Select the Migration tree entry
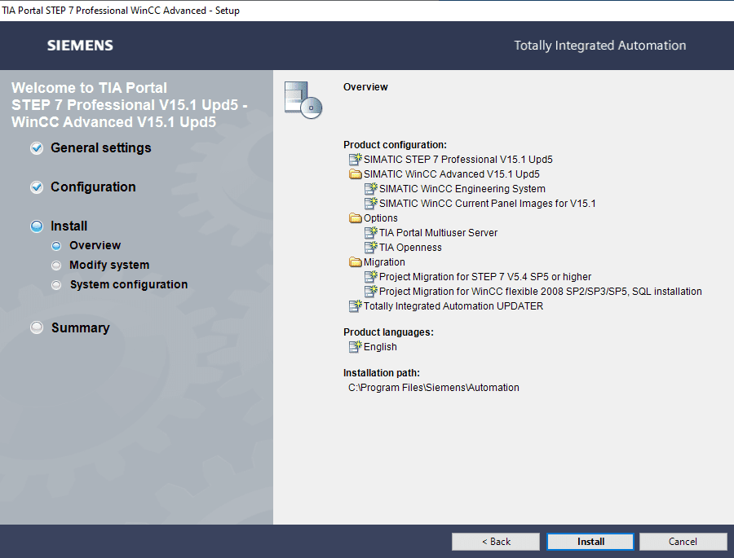Screen dimensions: 734x558 [384, 262]
